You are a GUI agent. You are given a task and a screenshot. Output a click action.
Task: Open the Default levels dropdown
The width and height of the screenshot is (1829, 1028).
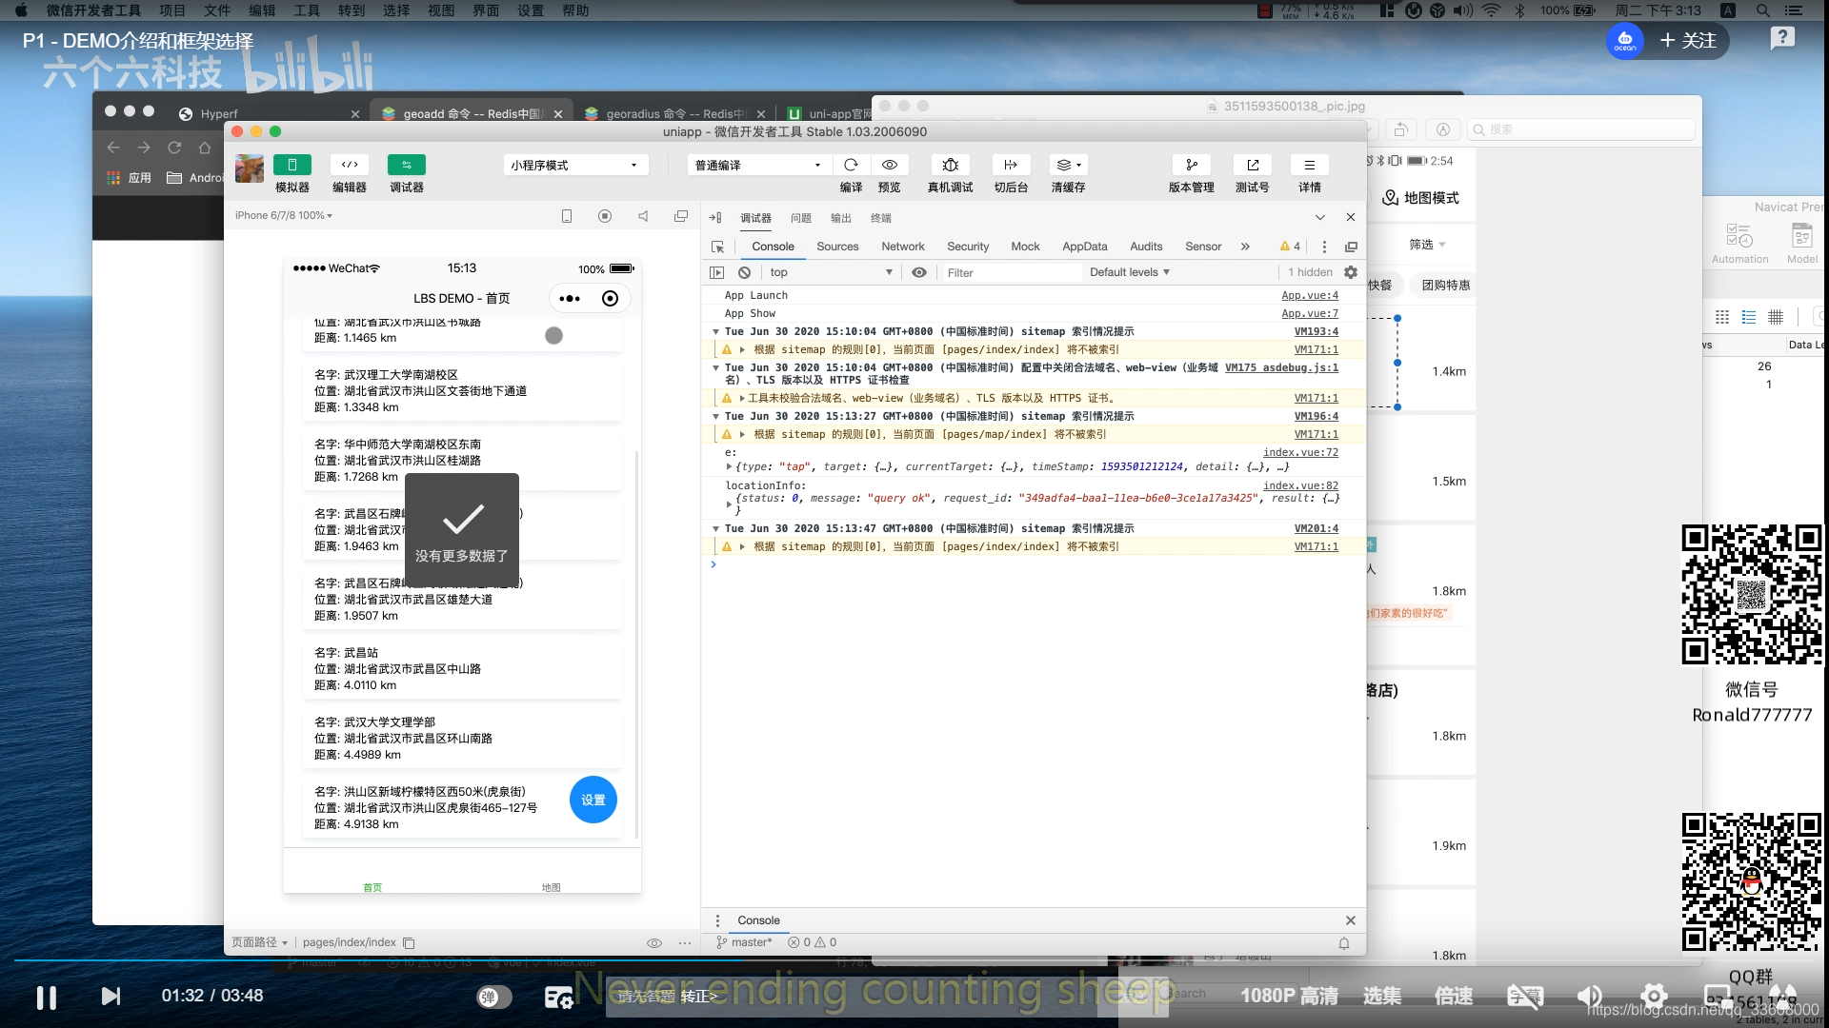tap(1129, 272)
